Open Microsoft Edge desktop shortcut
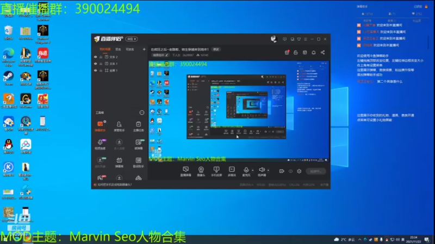 9,57
